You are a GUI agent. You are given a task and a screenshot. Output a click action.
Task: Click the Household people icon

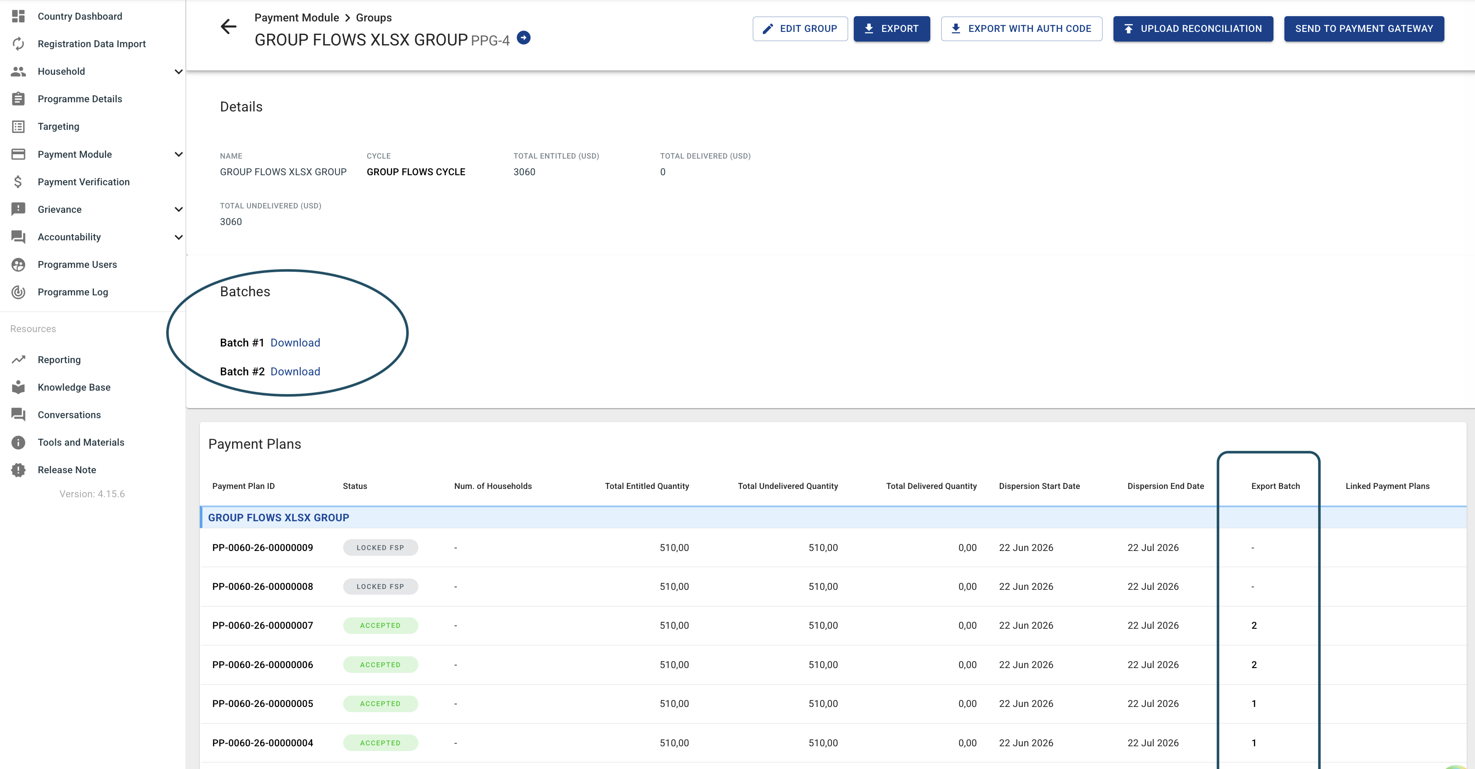18,71
